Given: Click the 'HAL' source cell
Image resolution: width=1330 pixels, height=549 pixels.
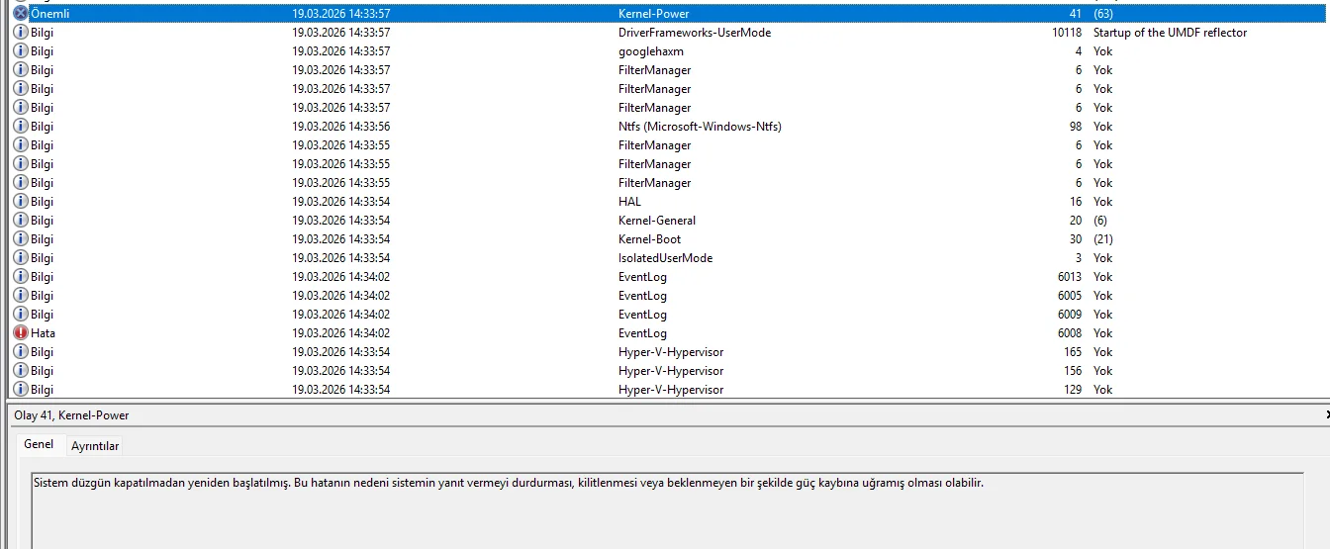Looking at the screenshot, I should click(x=629, y=202).
